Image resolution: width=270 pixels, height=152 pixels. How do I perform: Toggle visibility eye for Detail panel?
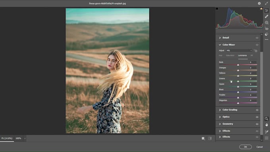(x=257, y=38)
